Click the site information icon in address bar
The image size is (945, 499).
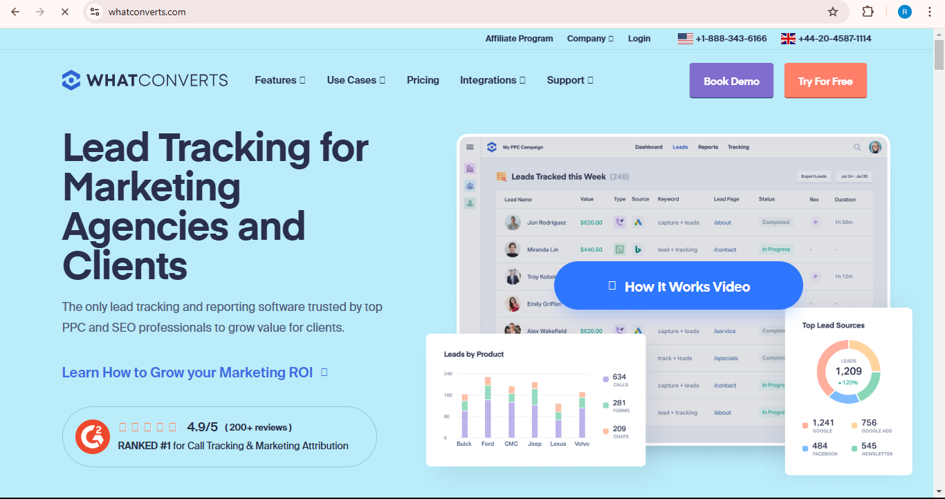click(x=95, y=12)
